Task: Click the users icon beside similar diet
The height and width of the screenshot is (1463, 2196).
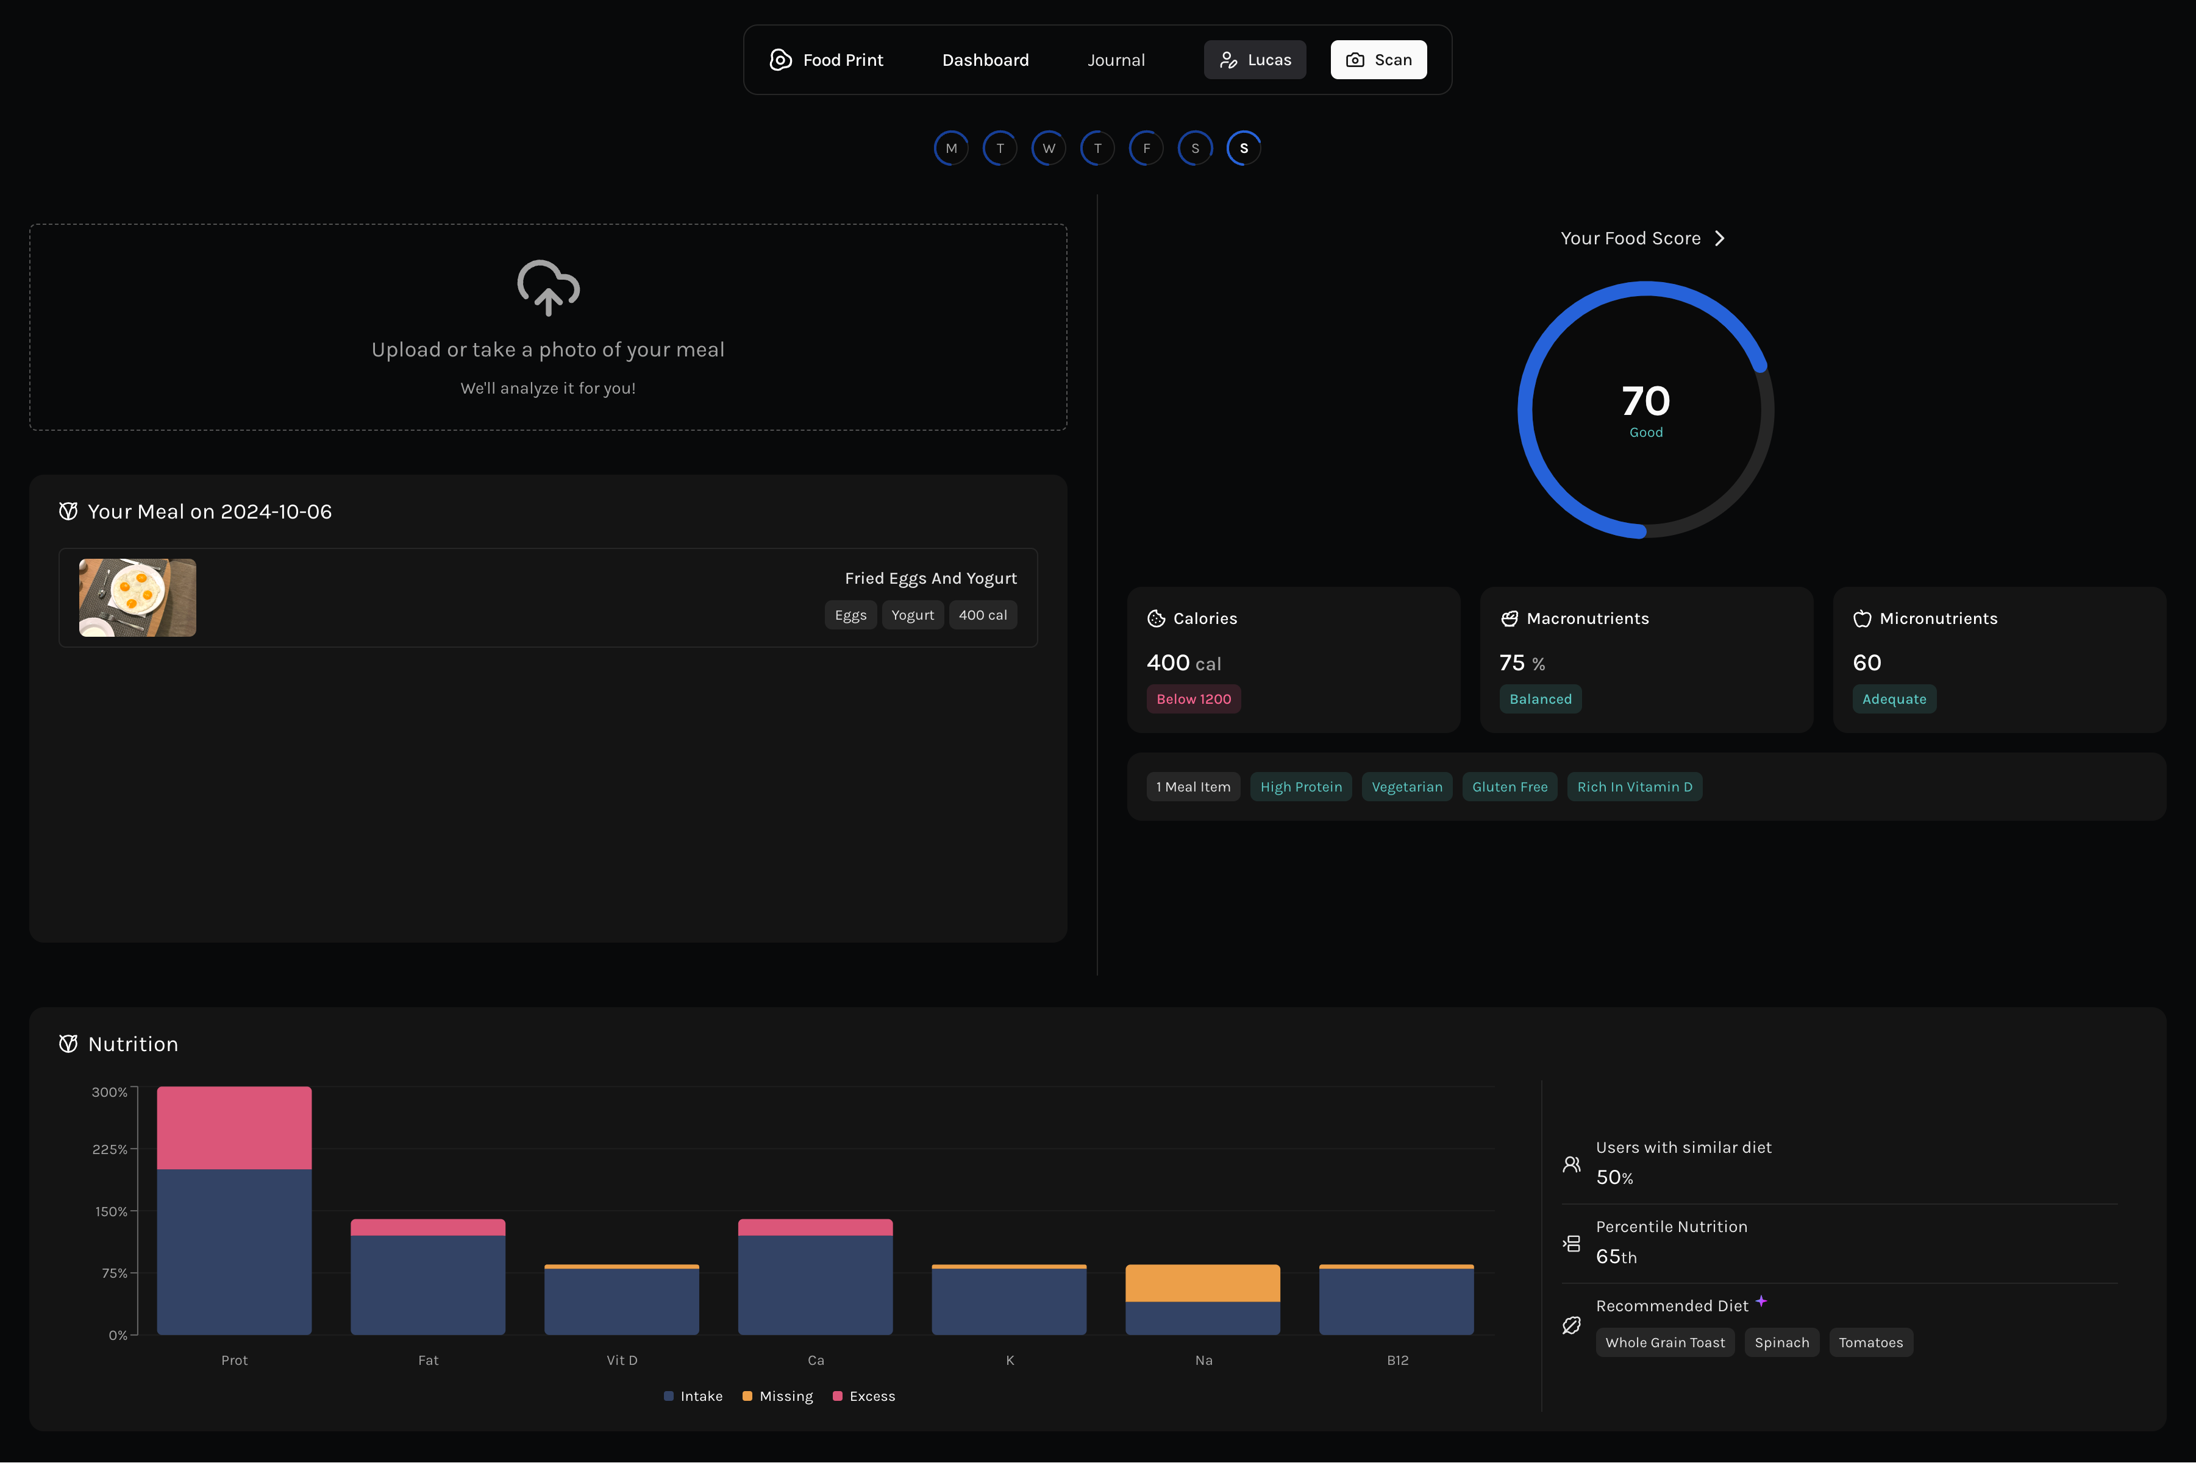Action: coord(1572,1163)
